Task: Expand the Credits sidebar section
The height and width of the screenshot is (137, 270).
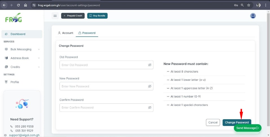Action: 22,67
